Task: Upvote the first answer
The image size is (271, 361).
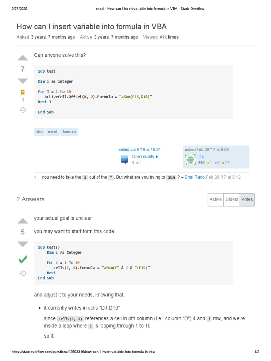Action: pyautogui.click(x=23, y=221)
